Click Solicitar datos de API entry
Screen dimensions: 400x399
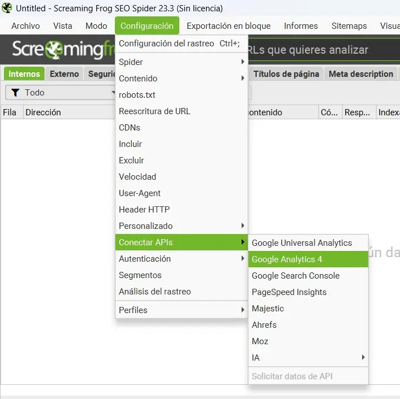click(x=308, y=376)
